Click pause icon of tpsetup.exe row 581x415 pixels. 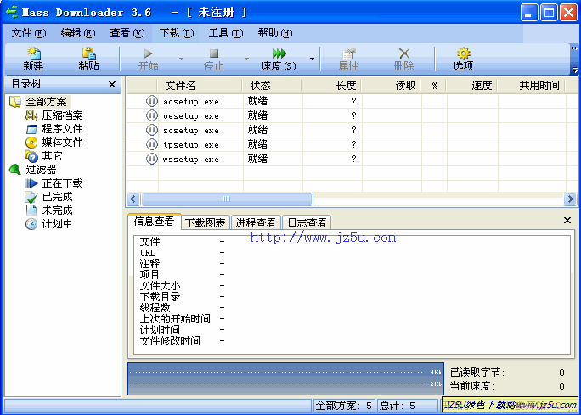(x=151, y=144)
